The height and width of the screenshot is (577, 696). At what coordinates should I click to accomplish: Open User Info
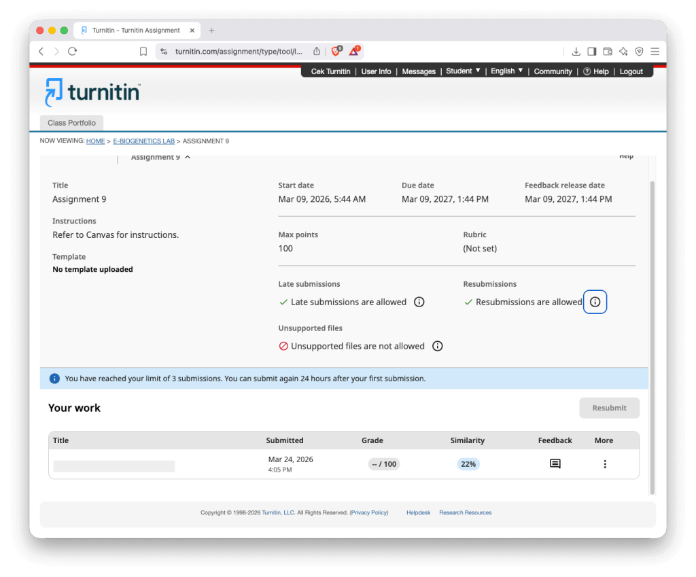tap(376, 71)
